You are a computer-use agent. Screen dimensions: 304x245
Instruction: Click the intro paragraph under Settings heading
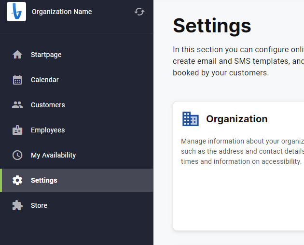click(x=238, y=61)
